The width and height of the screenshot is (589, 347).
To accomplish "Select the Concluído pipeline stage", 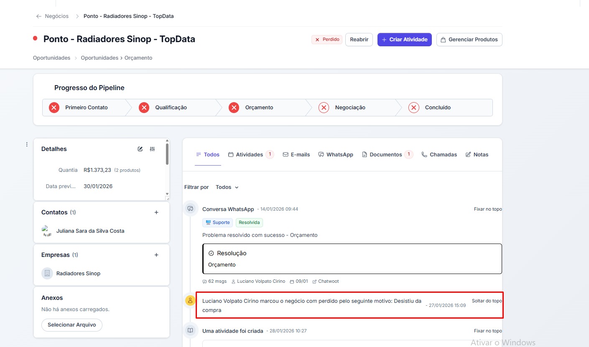I will click(x=437, y=108).
